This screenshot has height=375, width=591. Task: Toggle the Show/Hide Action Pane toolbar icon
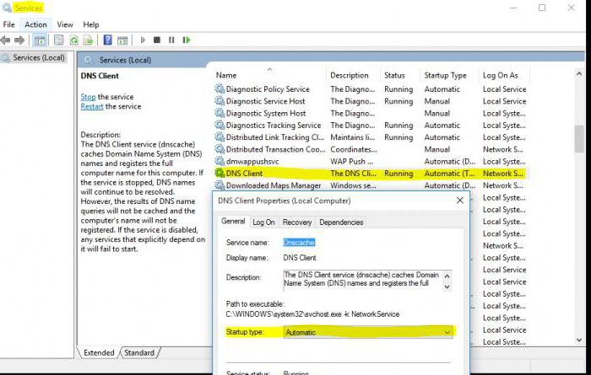[122, 40]
